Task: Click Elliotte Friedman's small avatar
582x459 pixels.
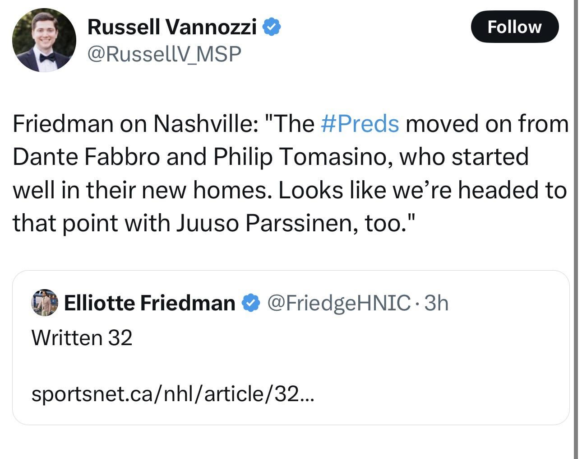Action: coord(44,302)
